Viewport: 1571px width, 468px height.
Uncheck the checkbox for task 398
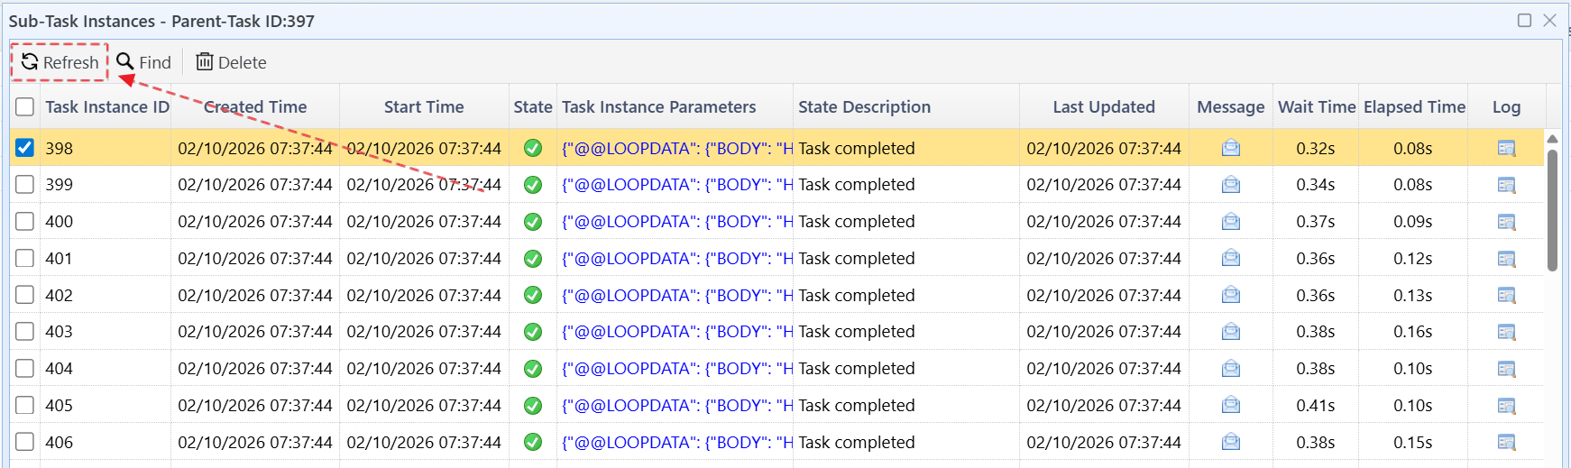tap(25, 148)
